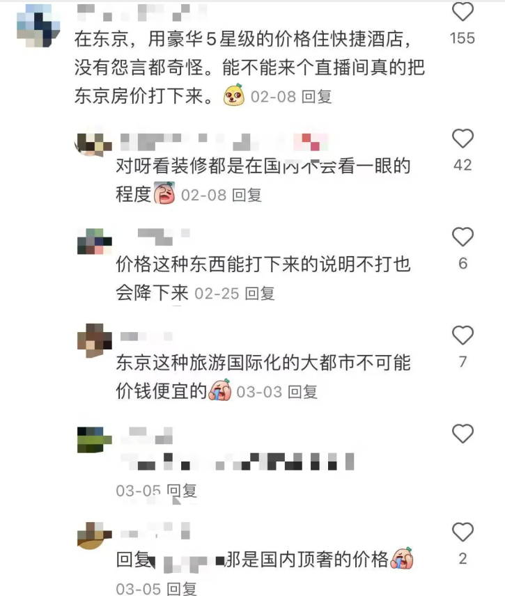Click 回复 under the blurred 03-05 comment
The height and width of the screenshot is (600, 505).
(x=182, y=491)
